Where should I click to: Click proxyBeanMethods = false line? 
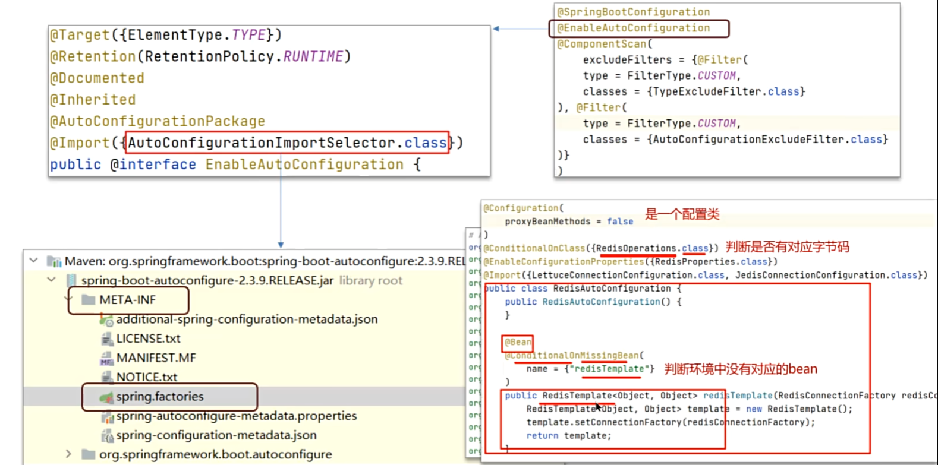click(569, 222)
